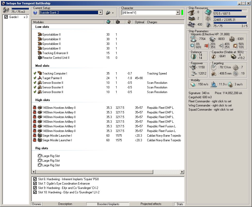Toggle the last Sensor Booster II checkmark
The width and height of the screenshot is (252, 207).
coord(35,92)
